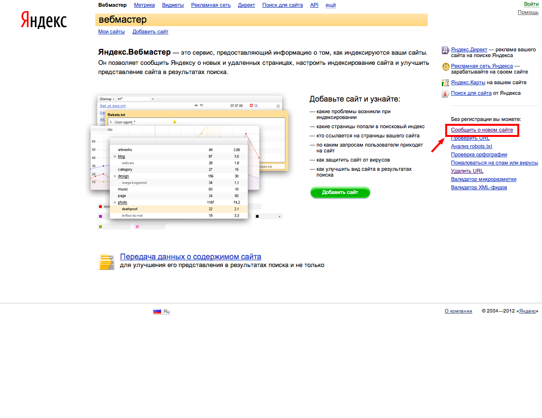Screen dimensions: 542x418
Task: Open Рекламная сеть in top navigation
Action: (x=211, y=5)
